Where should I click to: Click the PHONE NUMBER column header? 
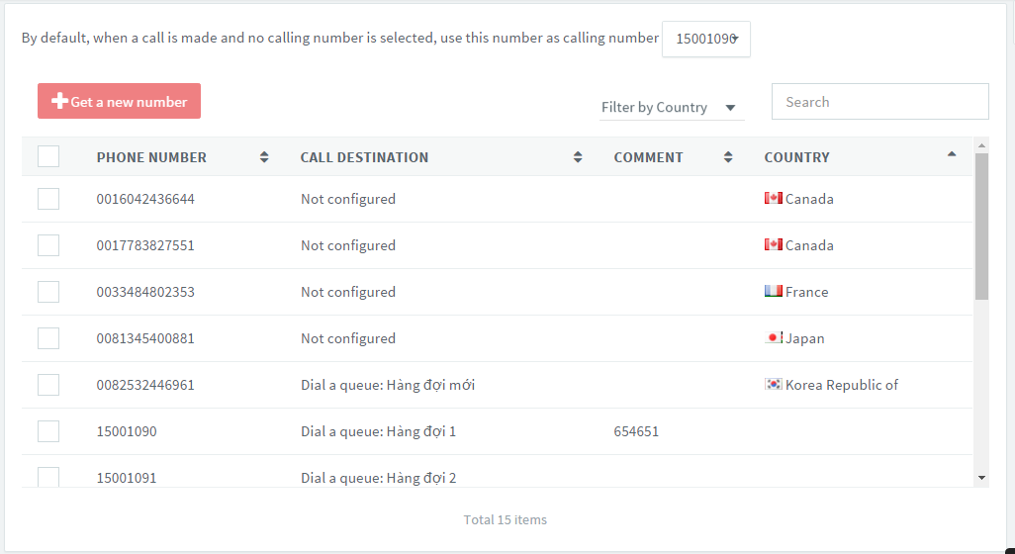[151, 157]
